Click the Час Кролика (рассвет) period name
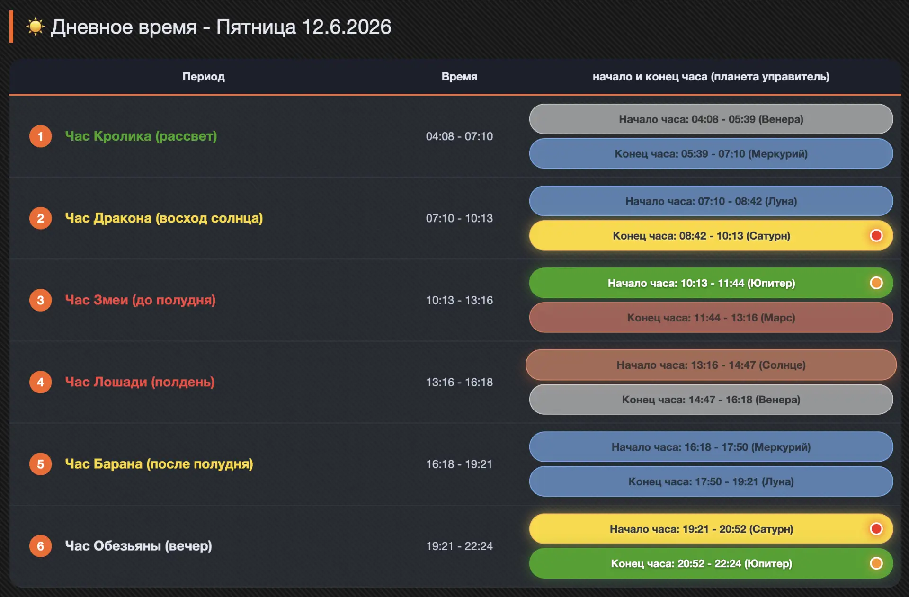 141,136
